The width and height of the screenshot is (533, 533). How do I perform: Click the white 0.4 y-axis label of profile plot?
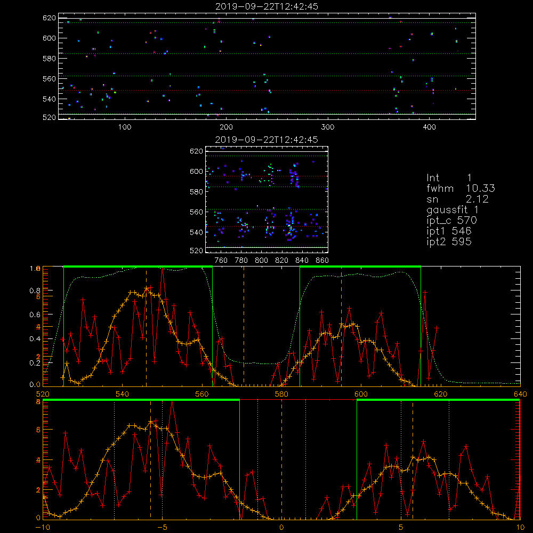coord(35,339)
